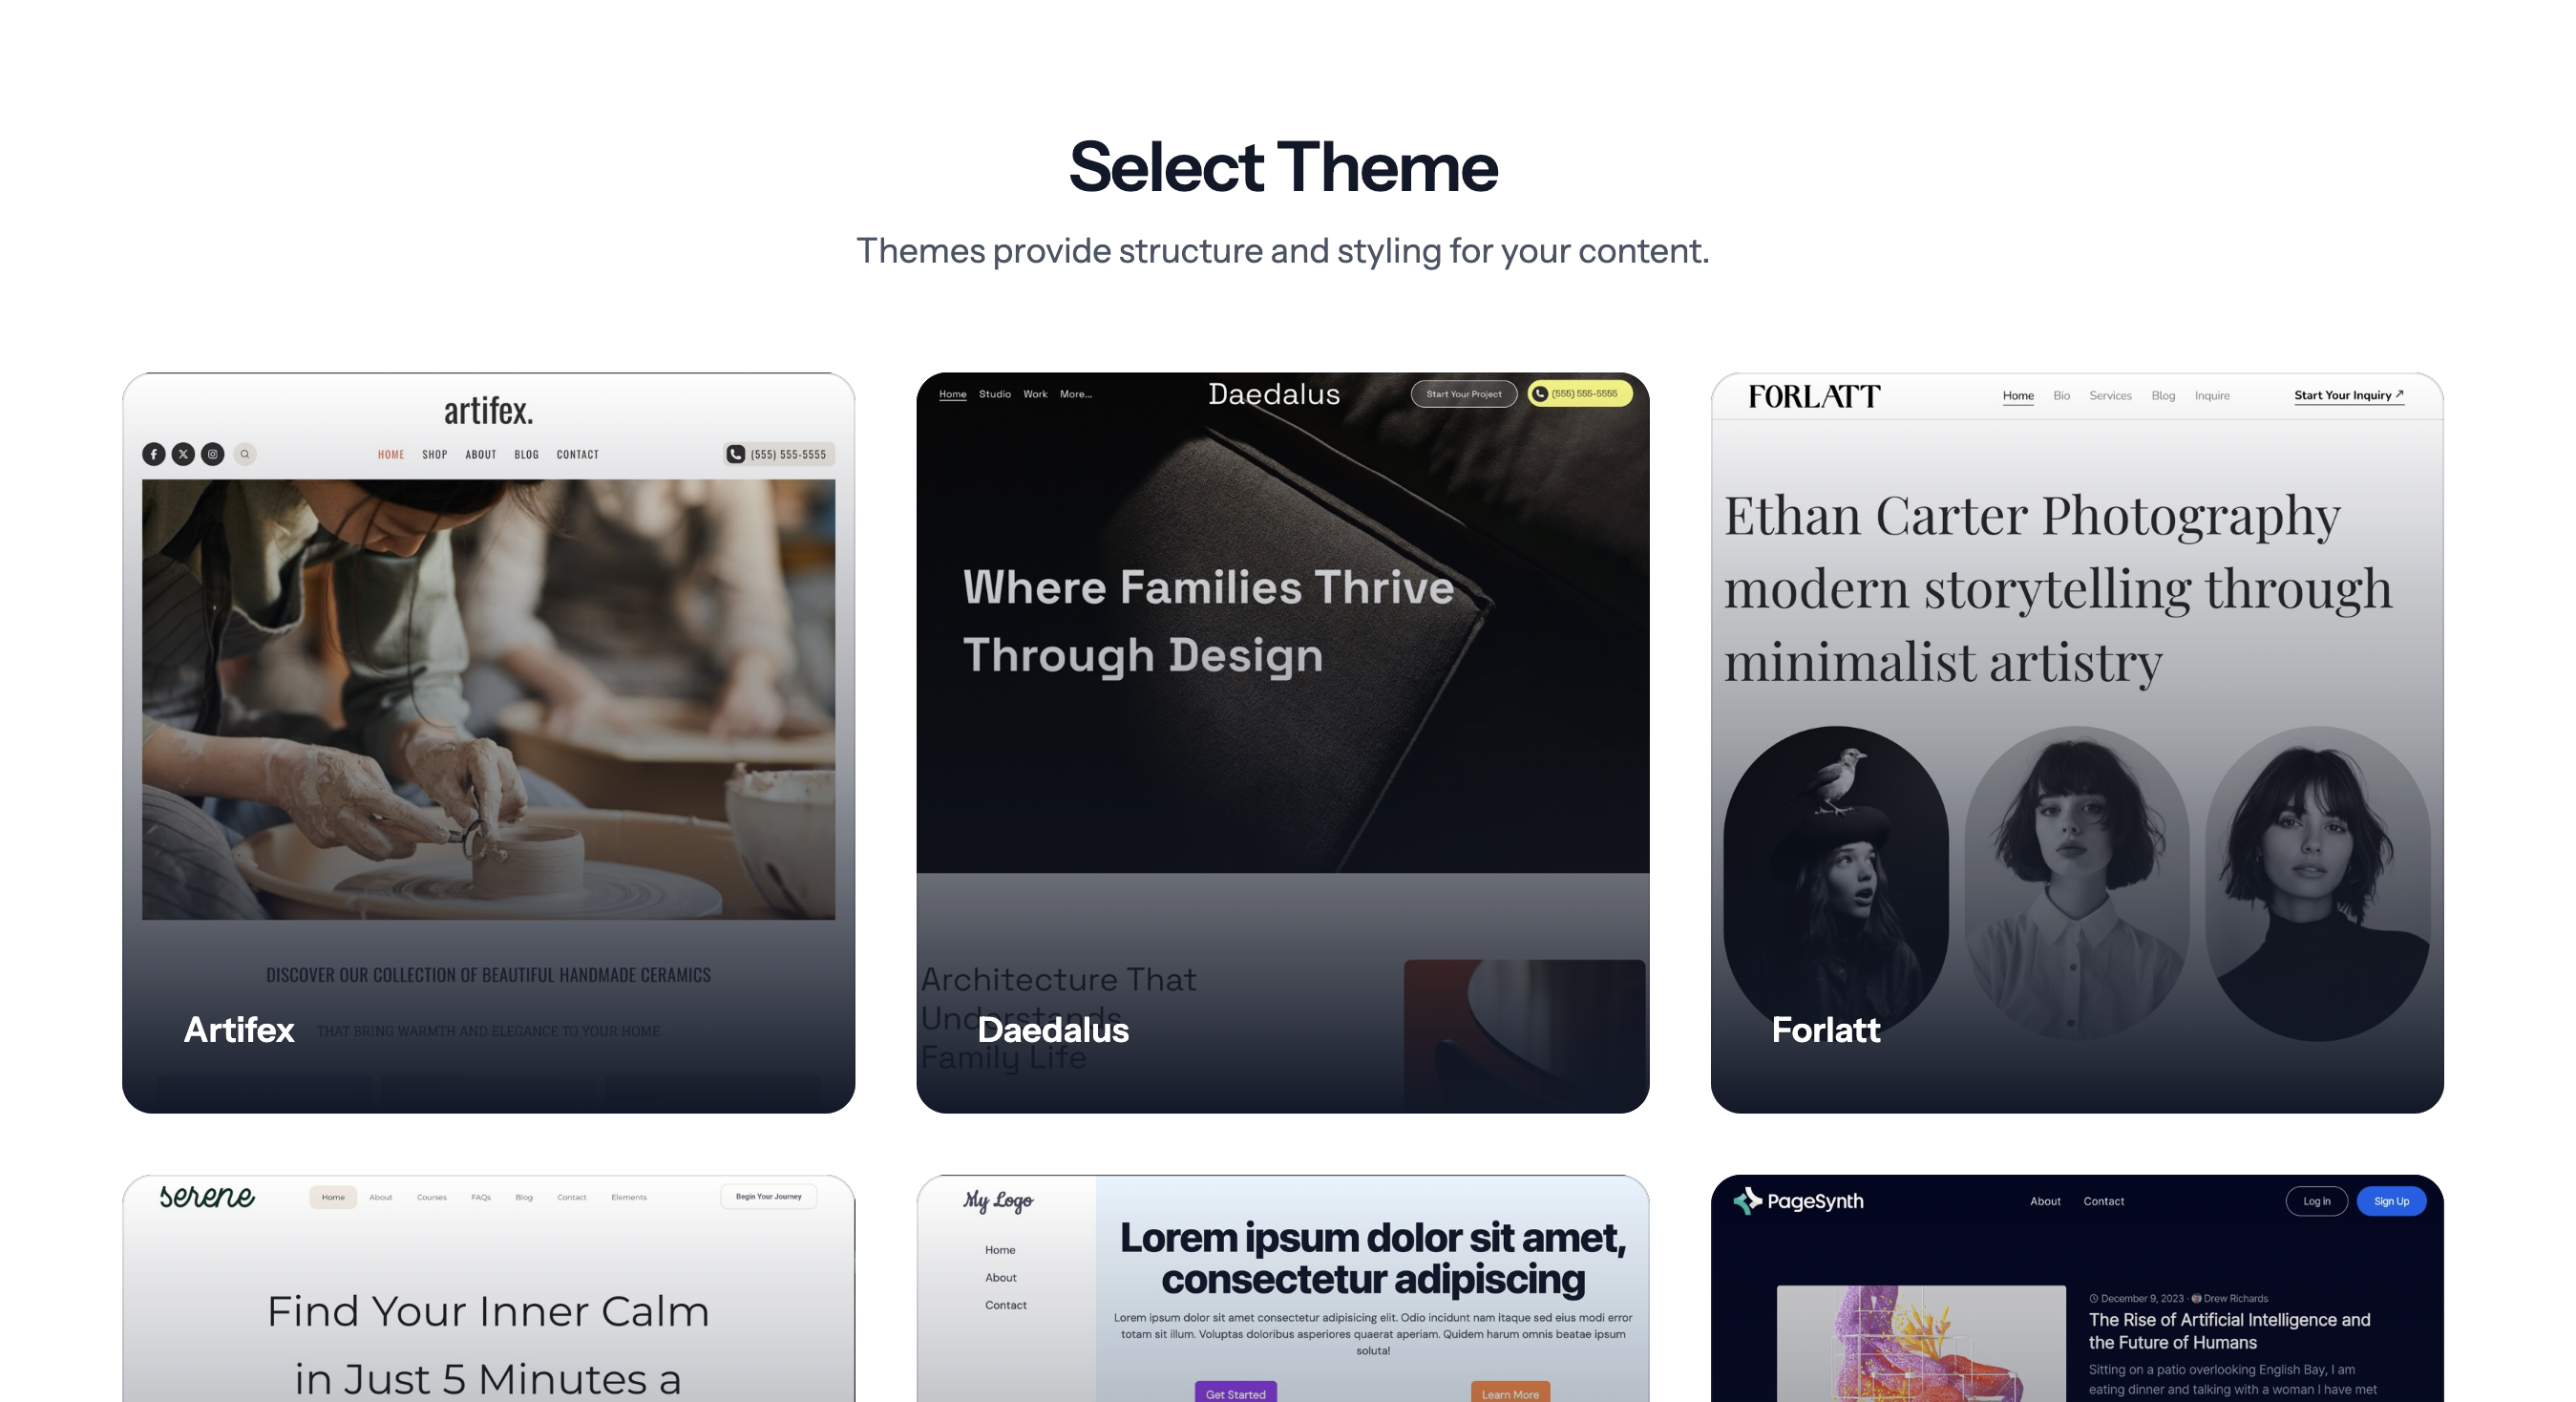The image size is (2576, 1402).
Task: Select the Artifex theme card
Action: coord(488,742)
